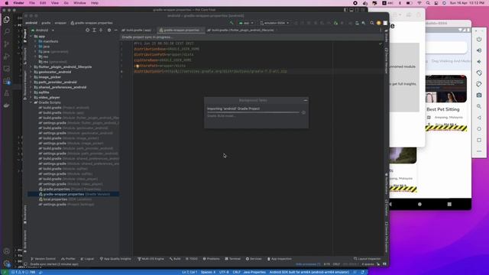Click the emulator Back triangle in the side toolbar
Image resolution: width=489 pixels, height=275 pixels.
[479, 118]
